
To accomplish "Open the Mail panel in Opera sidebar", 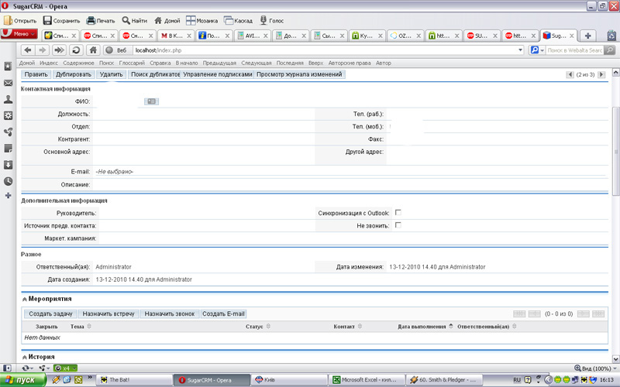I will [x=9, y=83].
